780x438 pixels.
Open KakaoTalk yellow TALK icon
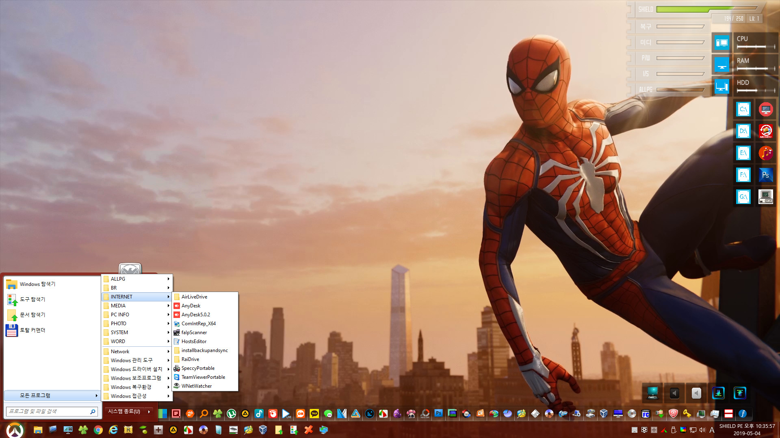pyautogui.click(x=314, y=414)
